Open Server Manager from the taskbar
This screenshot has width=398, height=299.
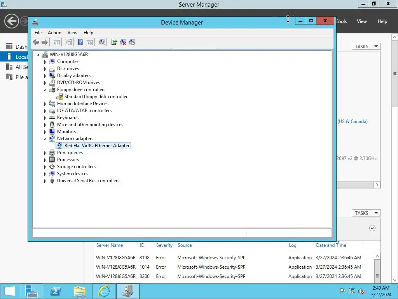[x=31, y=291]
